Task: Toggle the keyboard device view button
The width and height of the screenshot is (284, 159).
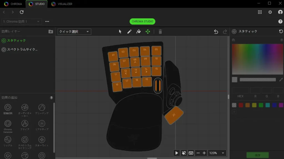Action: (x=191, y=153)
